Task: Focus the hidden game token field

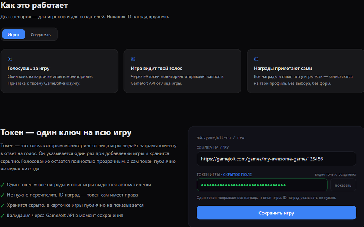Action: [x=262, y=185]
